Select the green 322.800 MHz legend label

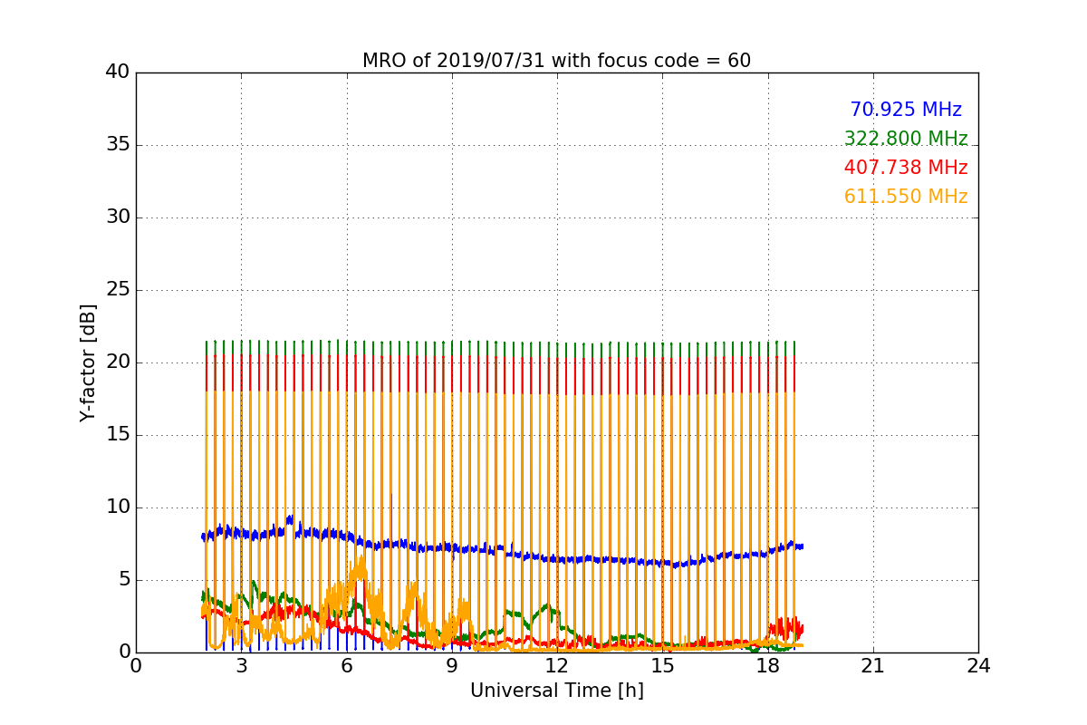click(x=906, y=139)
